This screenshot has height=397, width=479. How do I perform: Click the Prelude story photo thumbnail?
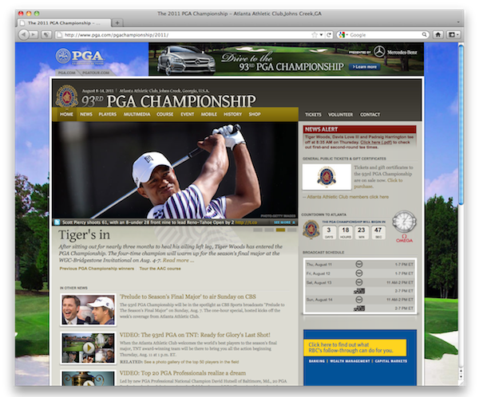tap(89, 310)
